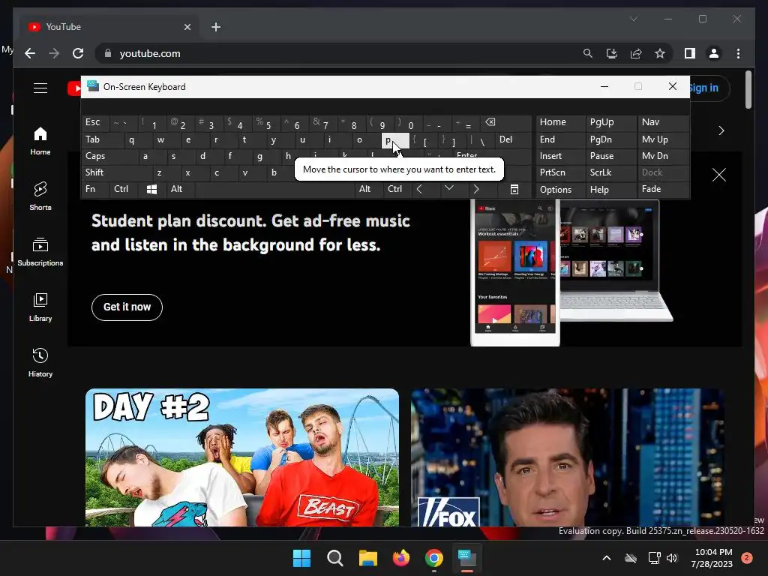This screenshot has width=768, height=576.
Task: Click the YouTube page vertical scrollbar
Action: [x=748, y=90]
